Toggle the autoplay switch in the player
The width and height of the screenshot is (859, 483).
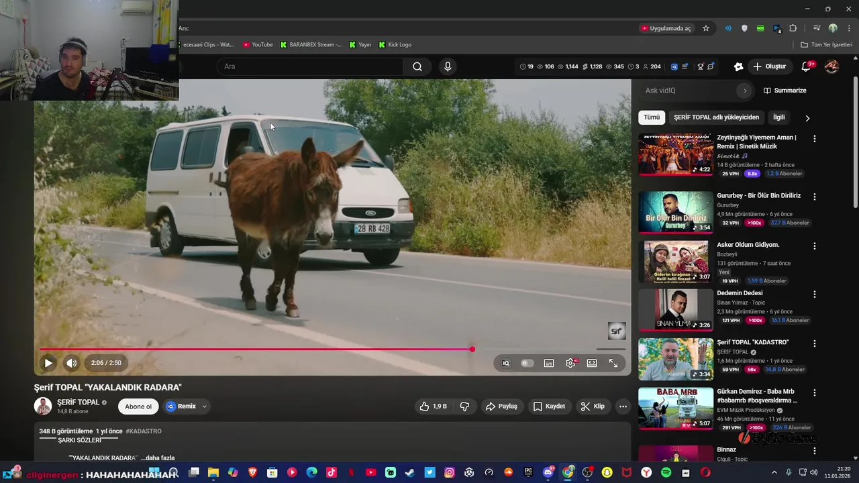tap(527, 363)
